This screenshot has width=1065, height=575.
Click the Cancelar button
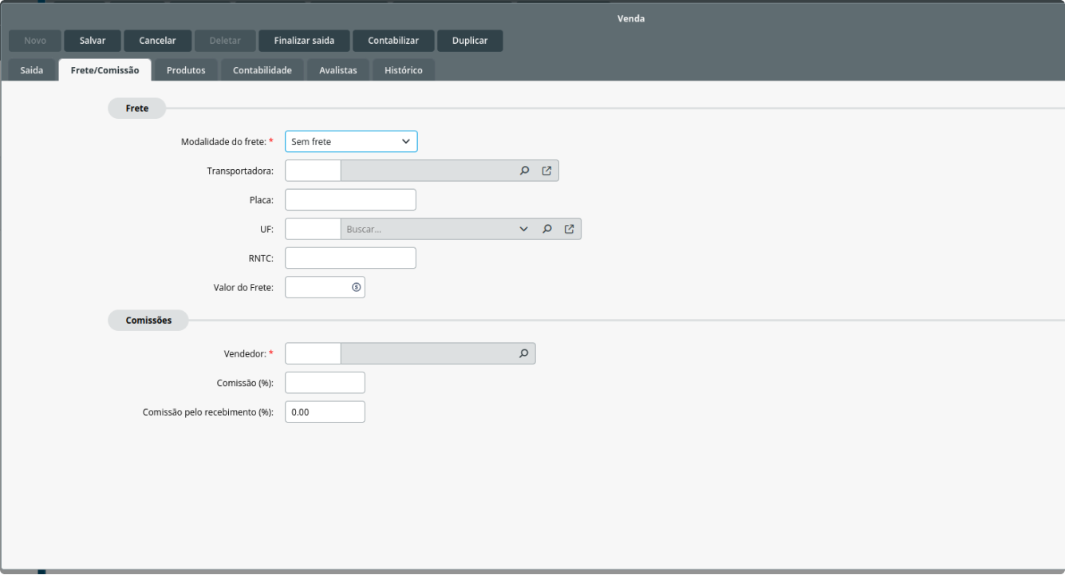point(158,41)
